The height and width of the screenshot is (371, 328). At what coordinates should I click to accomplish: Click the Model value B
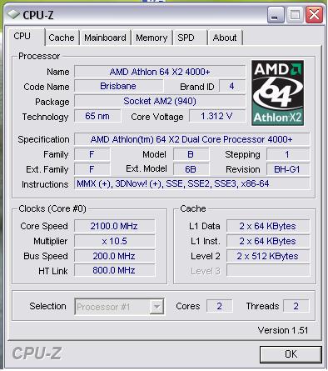pyautogui.click(x=191, y=154)
